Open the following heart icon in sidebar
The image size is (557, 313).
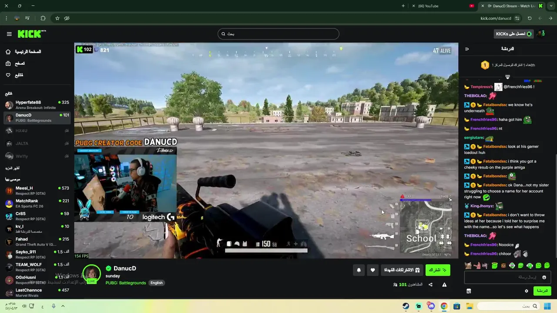tap(8, 75)
